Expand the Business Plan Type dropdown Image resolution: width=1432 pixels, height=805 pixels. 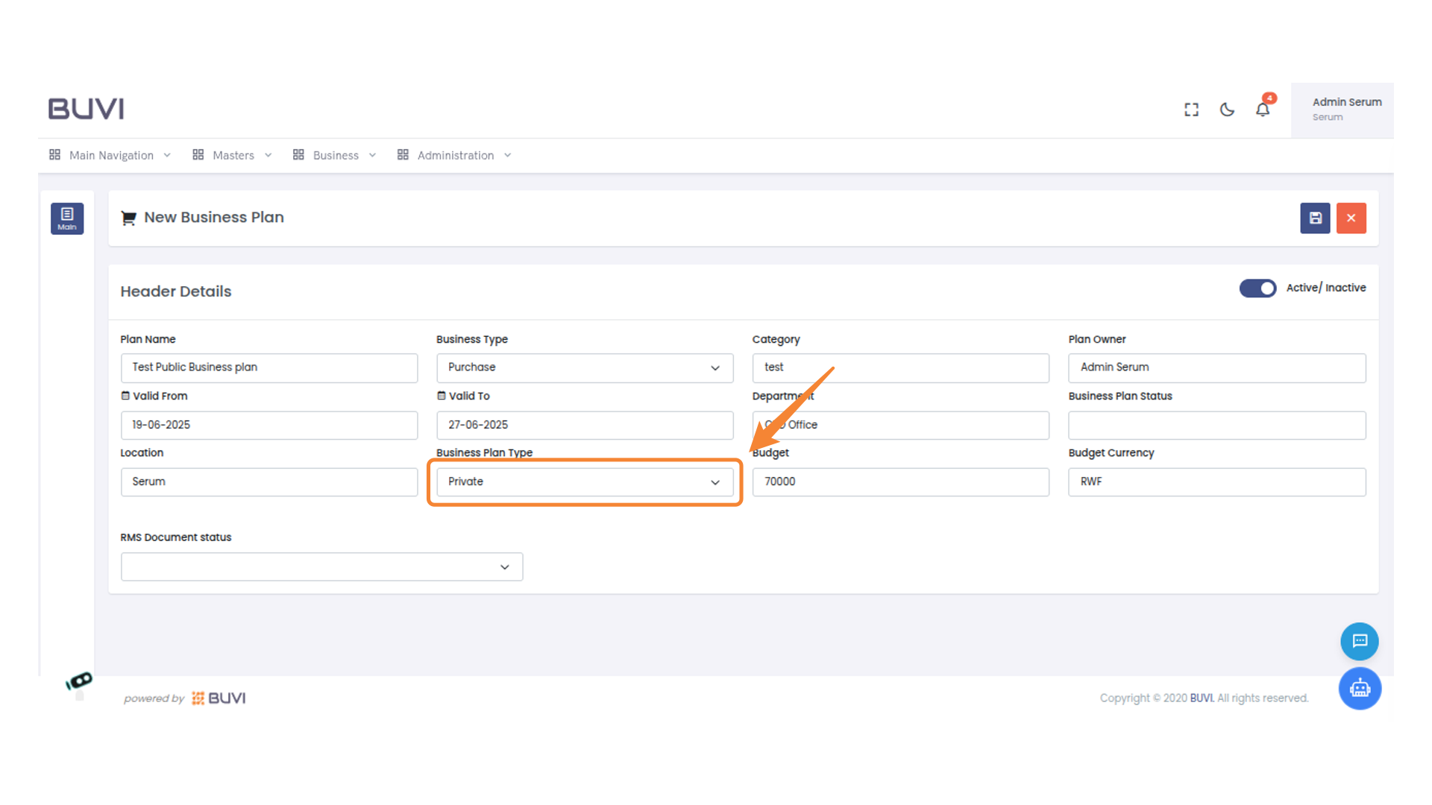point(584,482)
